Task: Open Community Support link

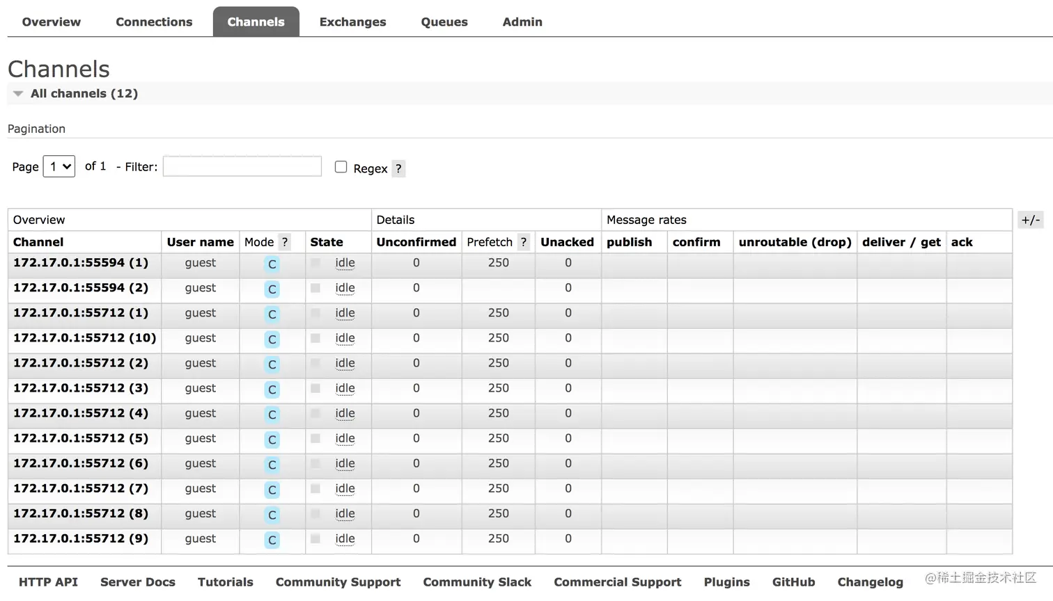Action: [x=338, y=582]
